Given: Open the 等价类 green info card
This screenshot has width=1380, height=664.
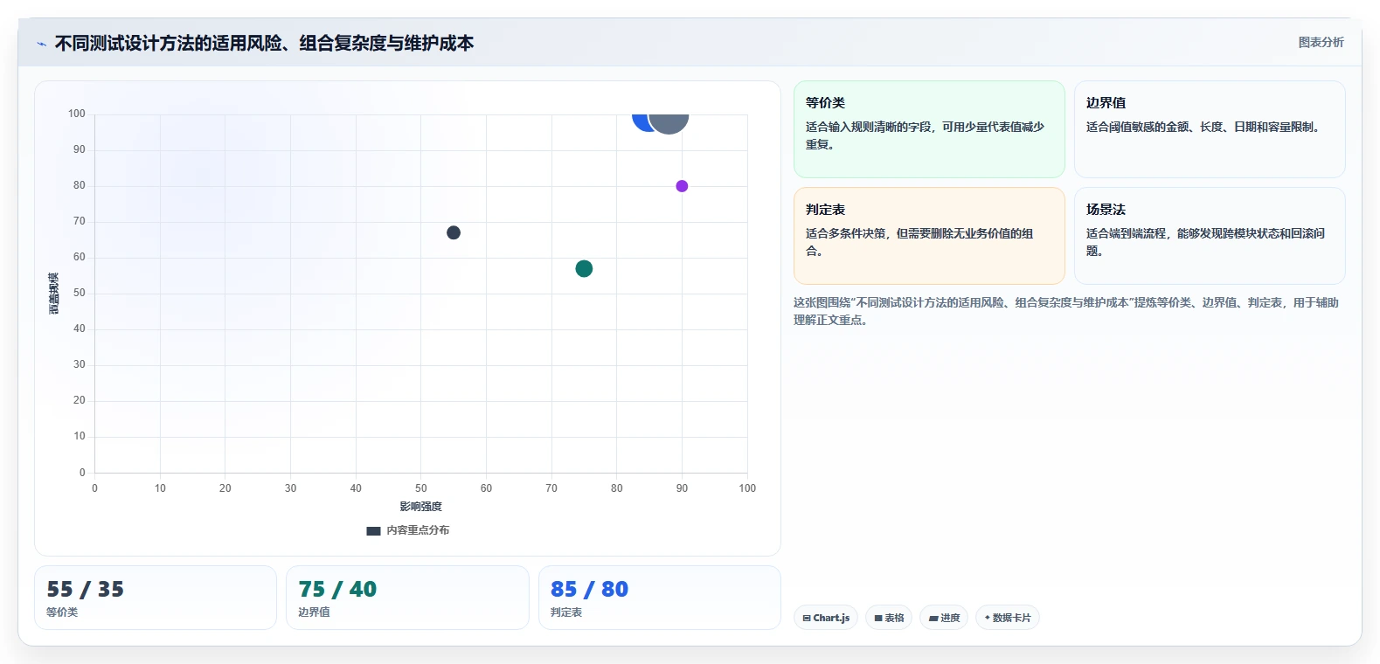Looking at the screenshot, I should click(x=929, y=129).
